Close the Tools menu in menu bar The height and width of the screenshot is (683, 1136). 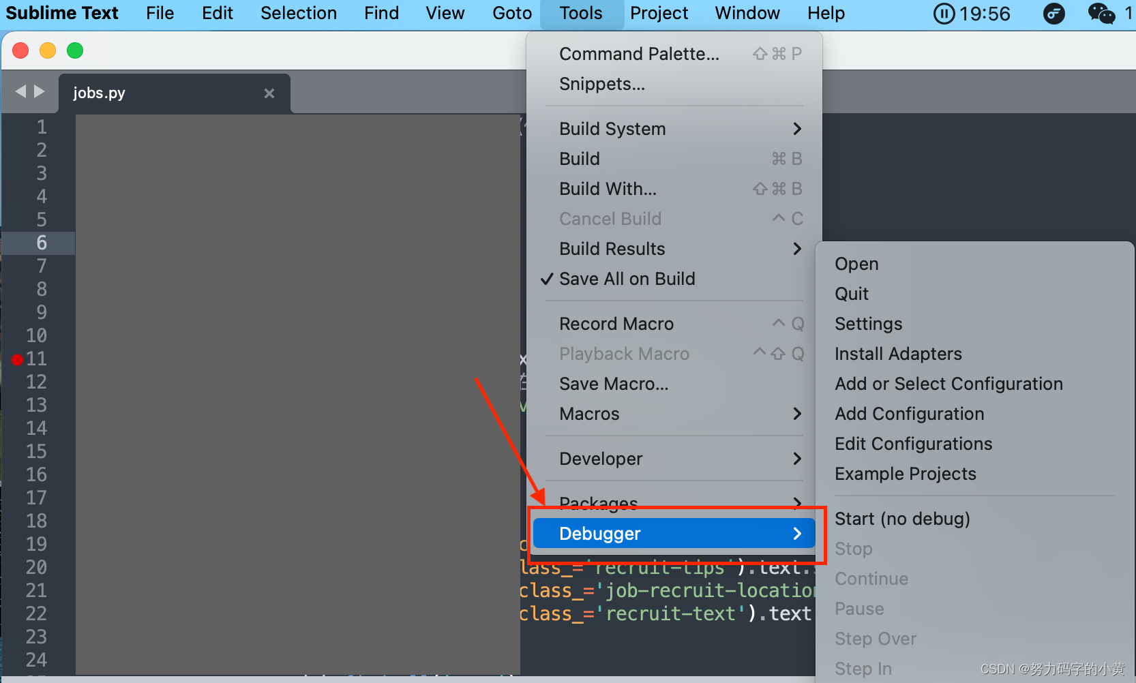click(581, 13)
